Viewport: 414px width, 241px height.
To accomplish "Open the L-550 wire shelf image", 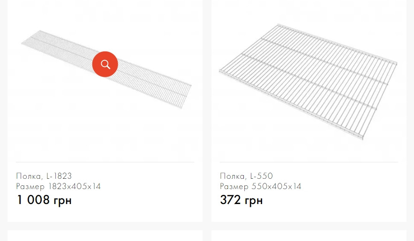I will (x=309, y=80).
